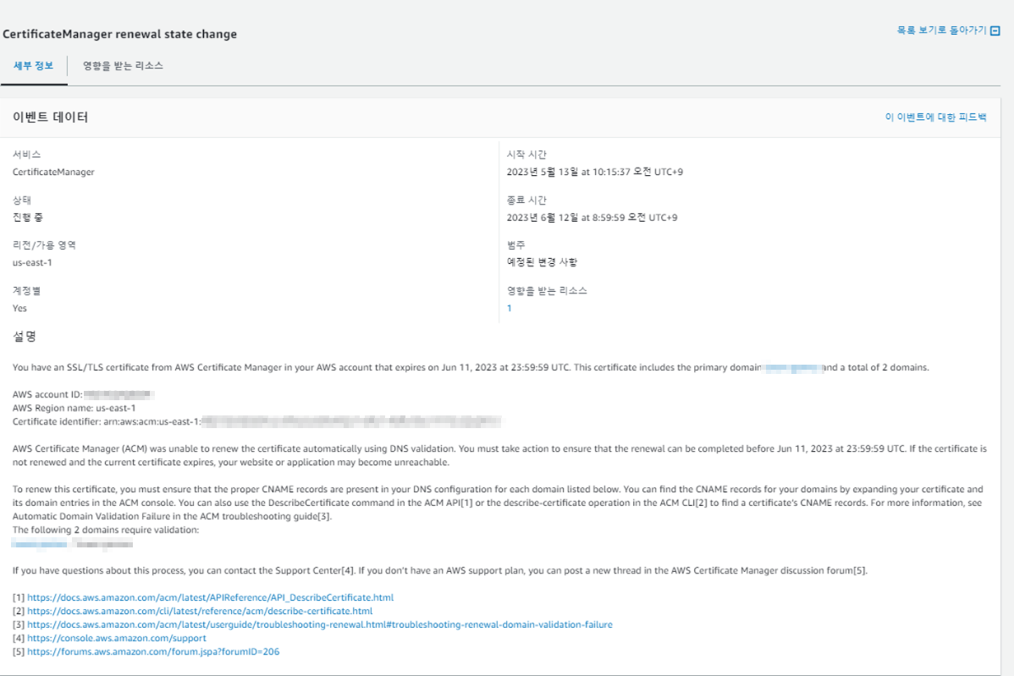Select the AWS Region name: us-east-1 line
Image resolution: width=1014 pixels, height=676 pixels.
point(74,408)
